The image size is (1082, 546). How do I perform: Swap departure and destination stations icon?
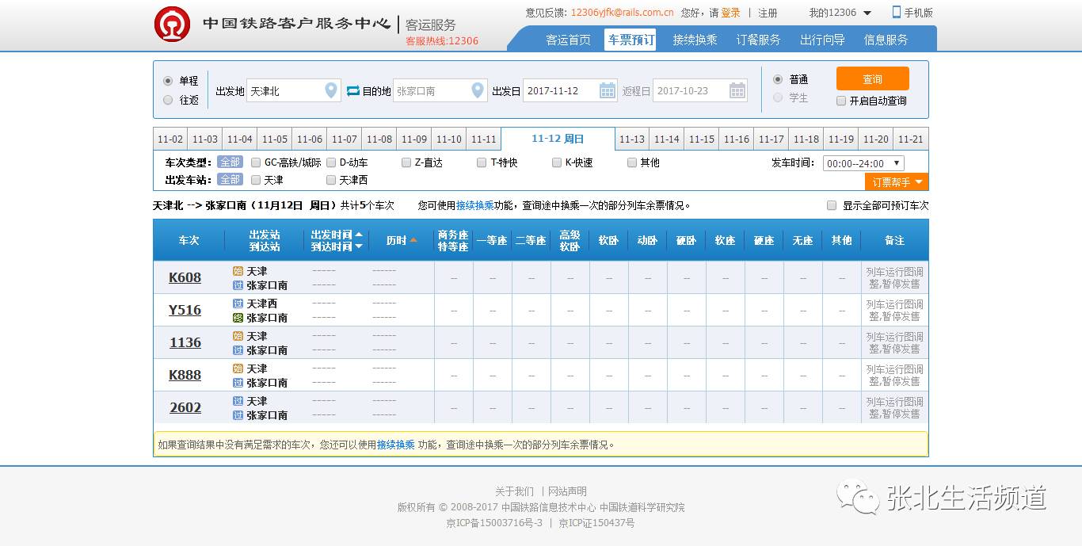tap(353, 91)
